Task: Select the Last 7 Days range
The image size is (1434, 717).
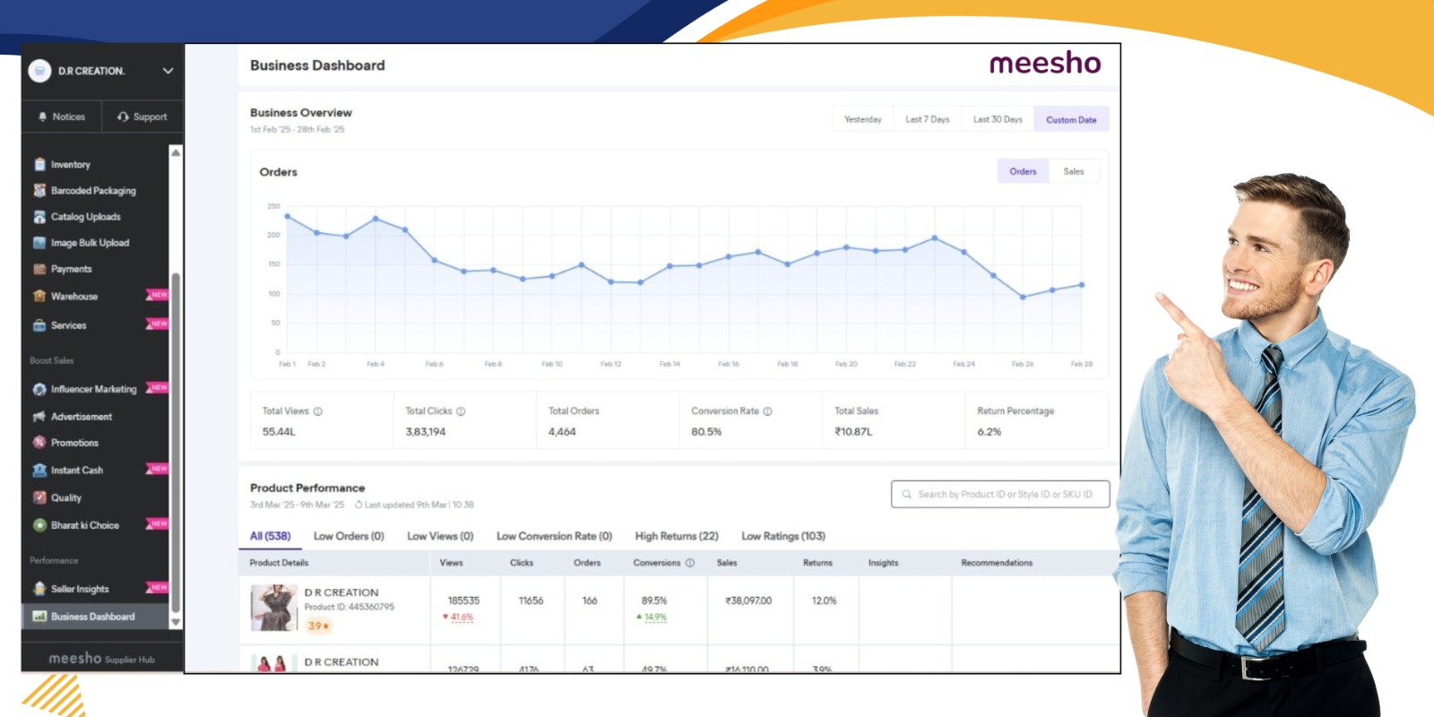Action: click(x=927, y=119)
